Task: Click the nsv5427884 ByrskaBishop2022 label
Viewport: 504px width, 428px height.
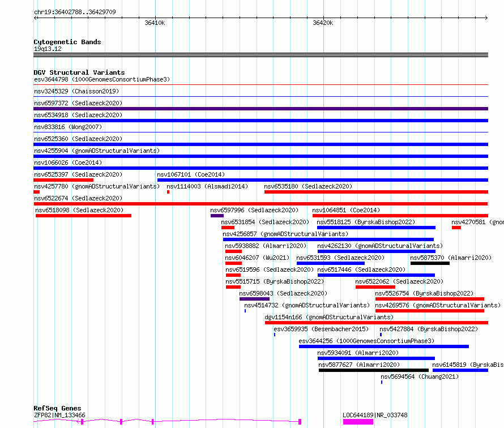Action: click(429, 329)
